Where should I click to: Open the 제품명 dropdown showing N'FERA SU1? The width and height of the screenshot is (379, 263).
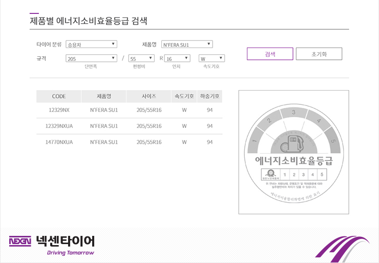point(187,45)
